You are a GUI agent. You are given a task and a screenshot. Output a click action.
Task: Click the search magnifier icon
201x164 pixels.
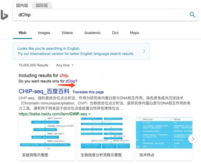192,15
